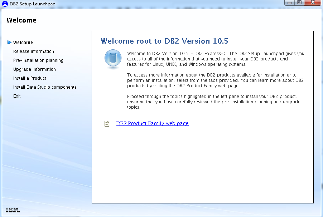
Task: Click the blue arrow marker next to Welcome
Action: (x=9, y=43)
